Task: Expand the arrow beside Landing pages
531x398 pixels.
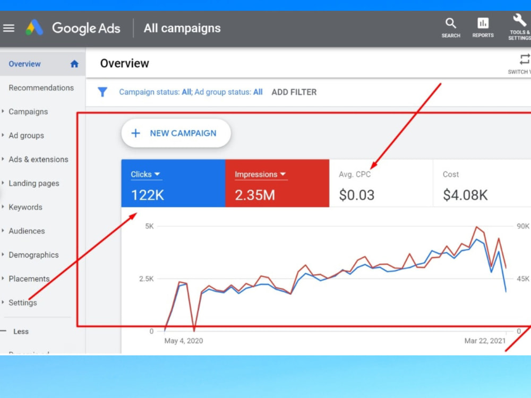Action: click(3, 183)
